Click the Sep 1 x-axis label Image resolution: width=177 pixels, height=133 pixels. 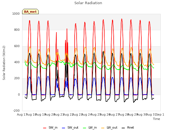point(160,114)
